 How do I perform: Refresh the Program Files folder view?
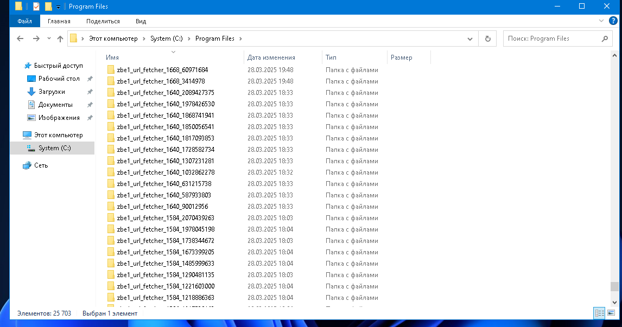(487, 39)
